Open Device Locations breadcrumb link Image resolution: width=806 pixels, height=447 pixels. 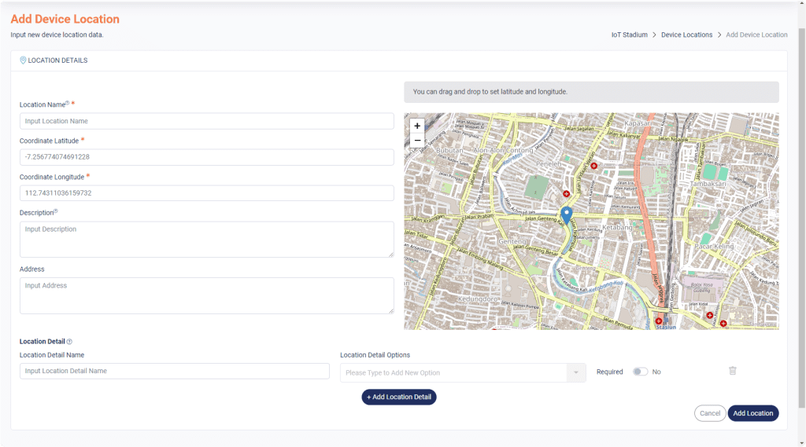pos(686,35)
